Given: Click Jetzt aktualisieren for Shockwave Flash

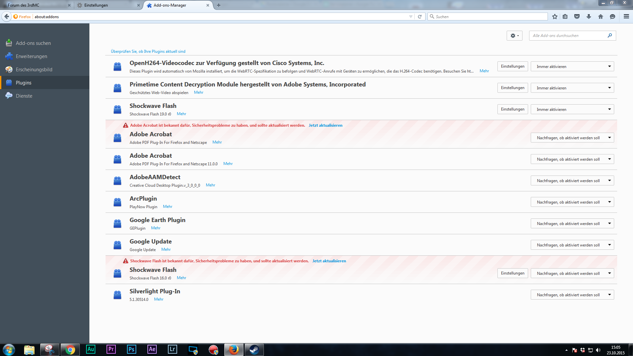Looking at the screenshot, I should 329,261.
